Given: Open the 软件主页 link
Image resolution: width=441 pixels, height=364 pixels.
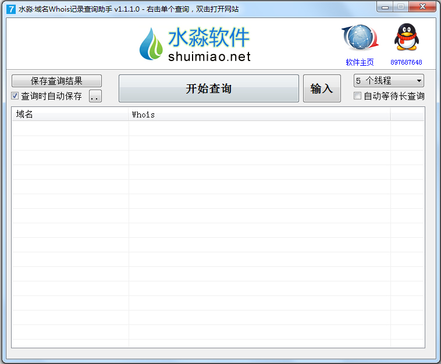Looking at the screenshot, I should 360,62.
